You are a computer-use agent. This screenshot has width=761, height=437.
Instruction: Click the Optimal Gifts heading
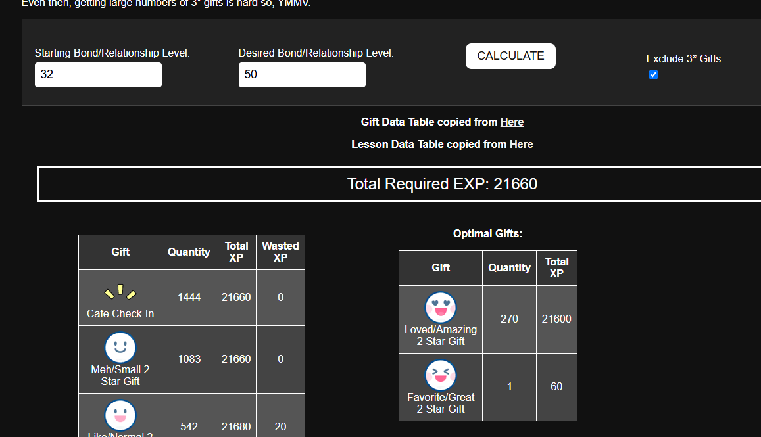coord(488,233)
